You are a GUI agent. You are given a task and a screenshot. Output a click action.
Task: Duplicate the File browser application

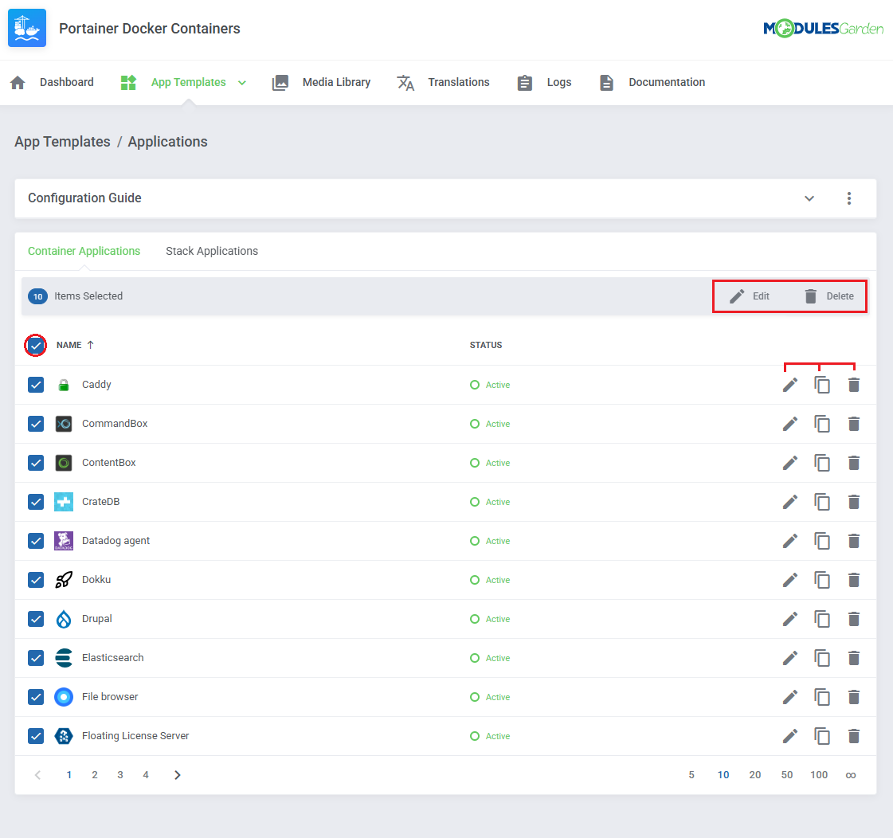(x=822, y=697)
